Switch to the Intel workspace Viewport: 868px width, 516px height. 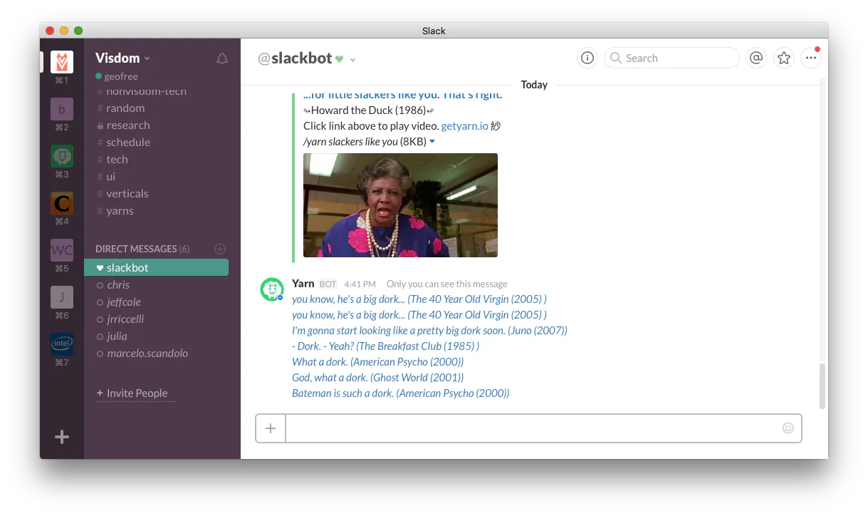coord(62,344)
